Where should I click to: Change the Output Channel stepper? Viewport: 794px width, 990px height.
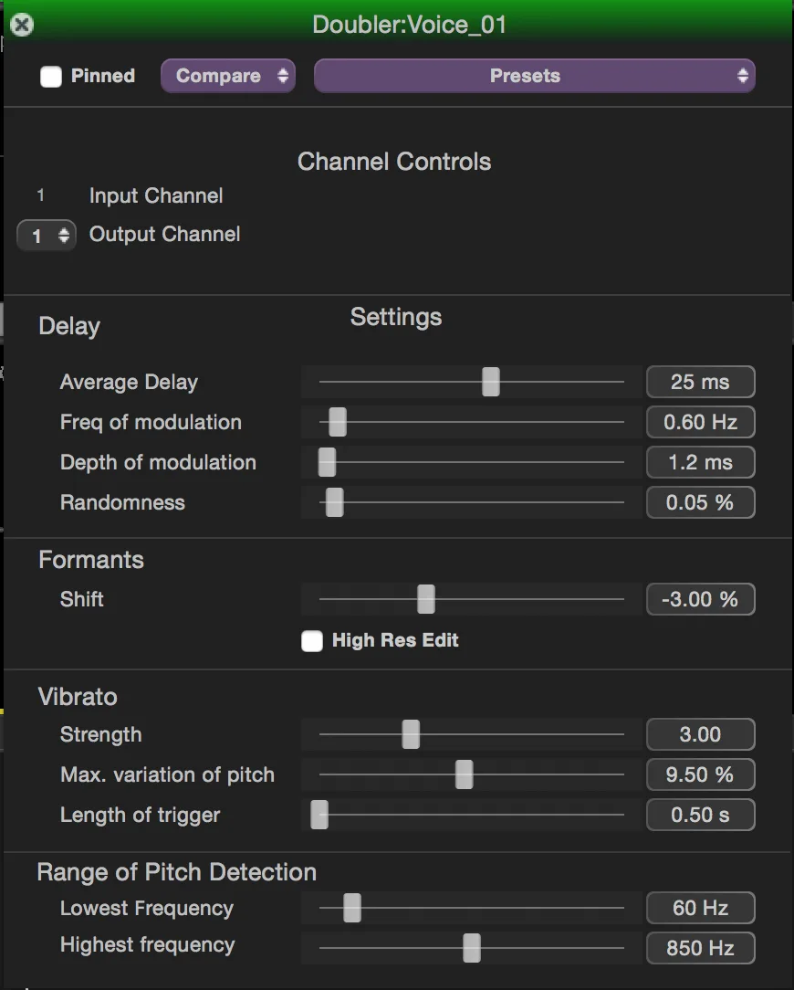[47, 236]
